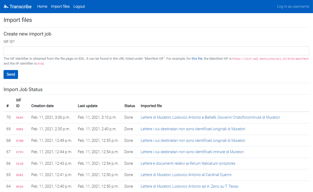Click job number 68 cell

click(9, 141)
